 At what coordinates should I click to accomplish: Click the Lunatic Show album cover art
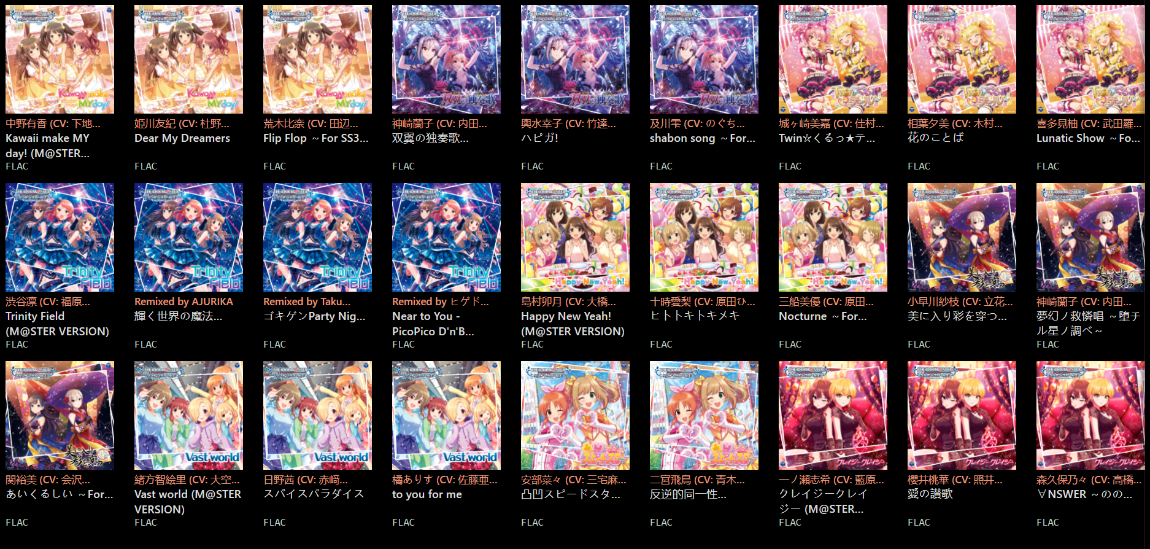1090,59
